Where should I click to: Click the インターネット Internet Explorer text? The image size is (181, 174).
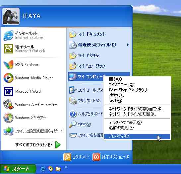click(29, 36)
